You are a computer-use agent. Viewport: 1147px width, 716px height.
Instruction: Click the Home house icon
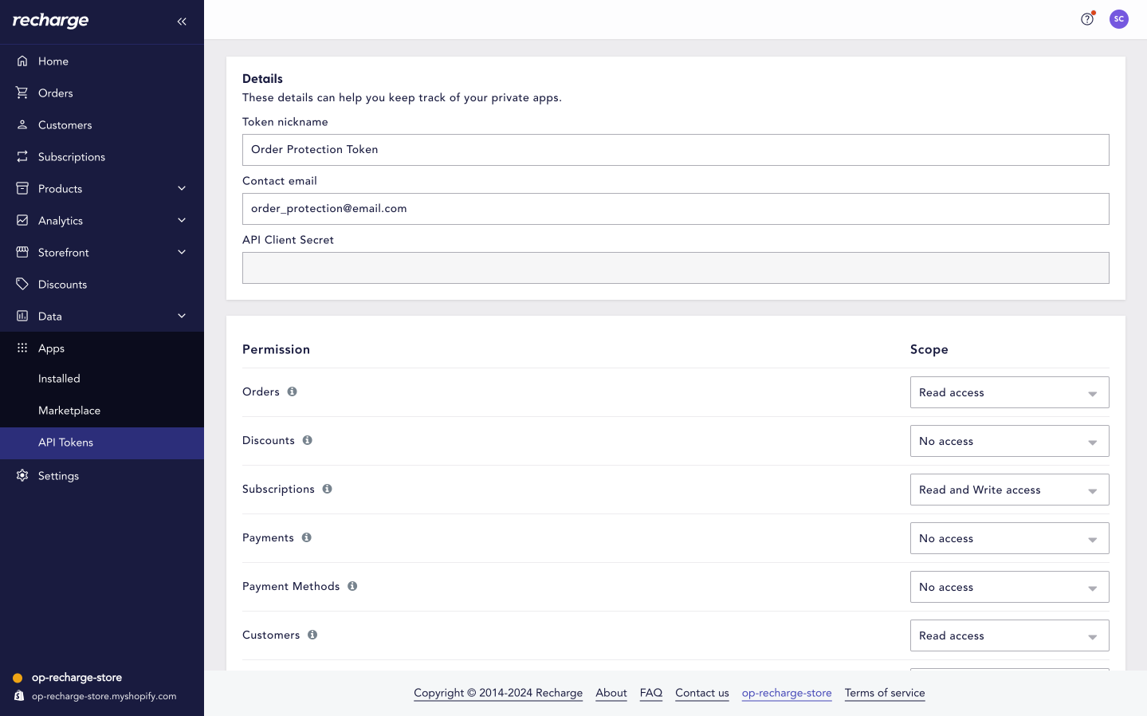[22, 61]
